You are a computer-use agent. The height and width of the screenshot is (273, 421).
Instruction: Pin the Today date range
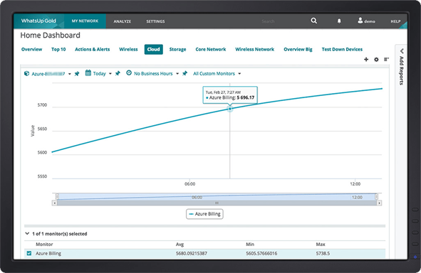point(118,73)
